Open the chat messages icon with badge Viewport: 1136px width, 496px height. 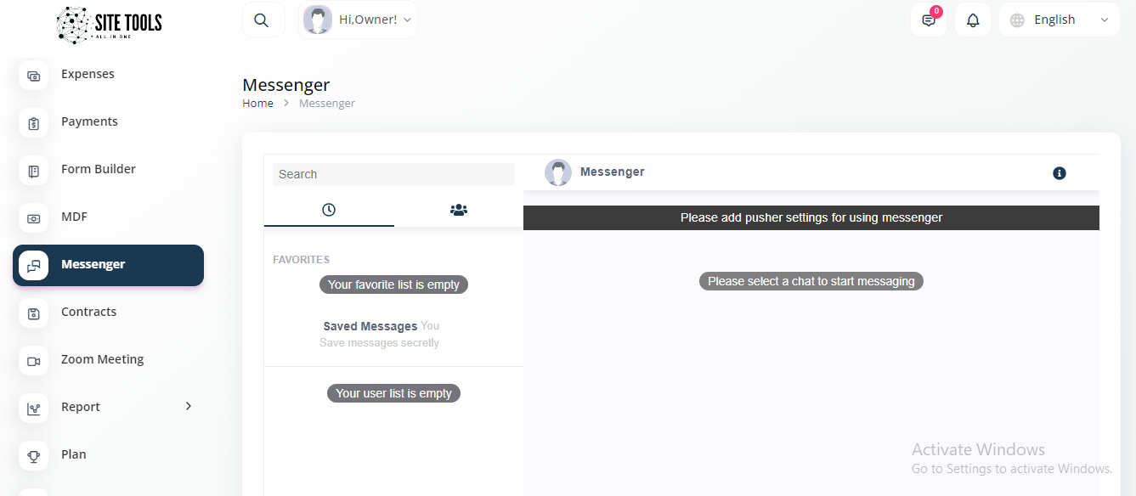point(928,20)
